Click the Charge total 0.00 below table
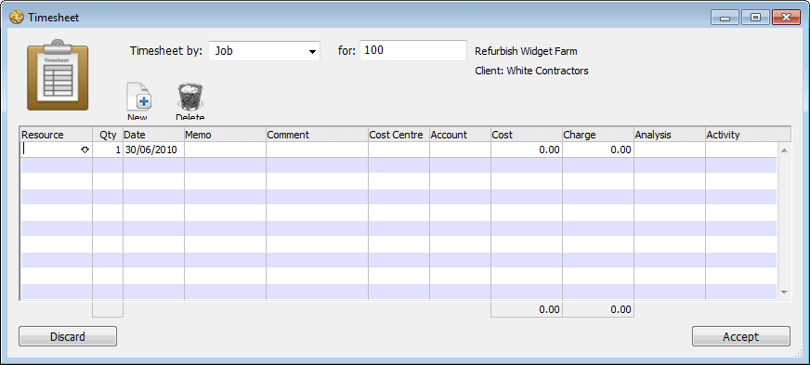Image resolution: width=810 pixels, height=365 pixels. click(598, 310)
